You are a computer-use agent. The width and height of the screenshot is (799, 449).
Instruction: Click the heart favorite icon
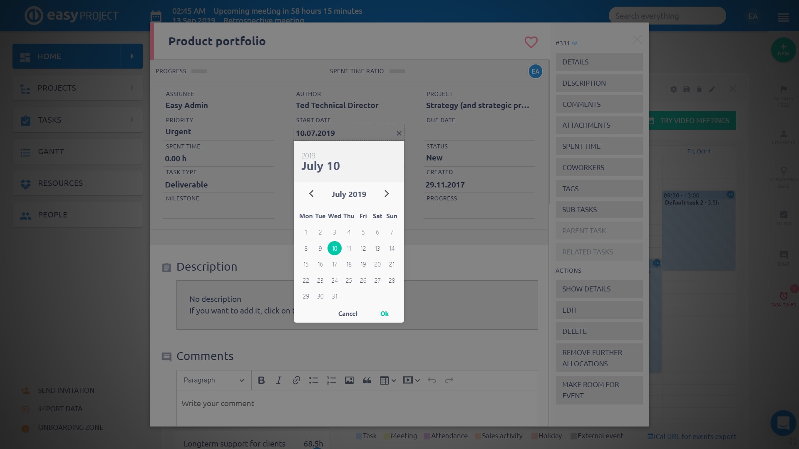(x=531, y=42)
